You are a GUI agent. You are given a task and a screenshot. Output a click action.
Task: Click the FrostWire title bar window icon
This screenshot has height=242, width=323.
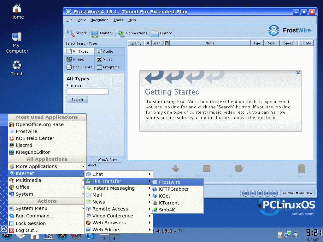pyautogui.click(x=68, y=12)
